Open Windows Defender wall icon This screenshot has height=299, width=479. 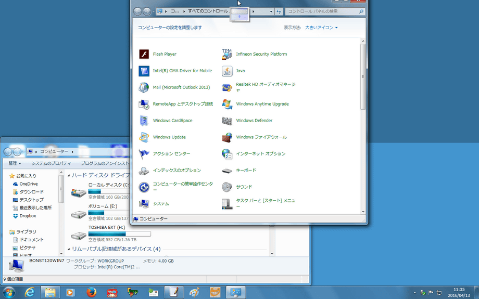pos(227,121)
